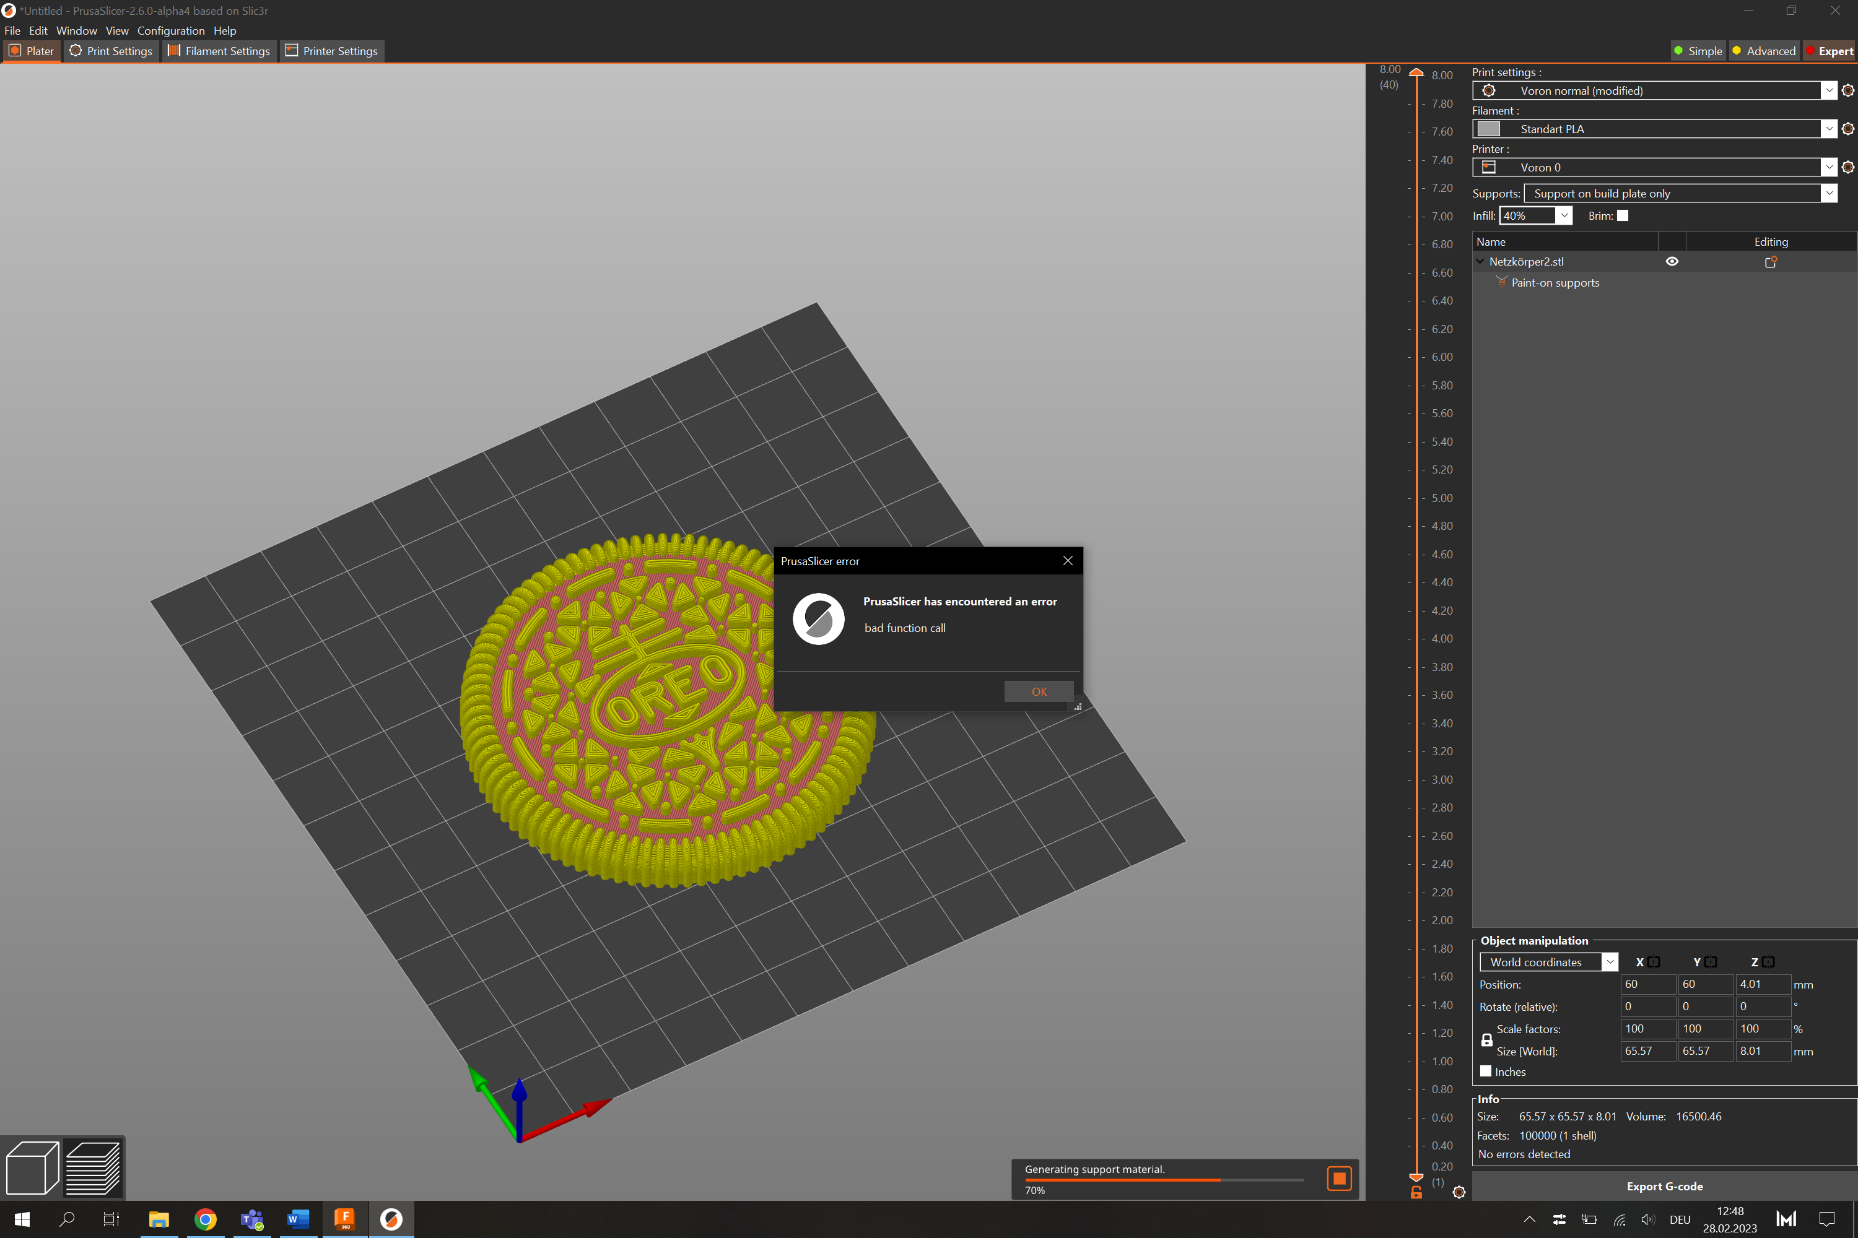Image resolution: width=1858 pixels, height=1238 pixels.
Task: Collapse the Netzkörper2.stl tree item
Action: click(x=1479, y=261)
